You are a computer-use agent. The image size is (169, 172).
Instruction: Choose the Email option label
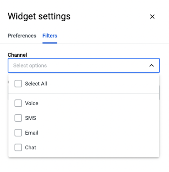pos(32,133)
